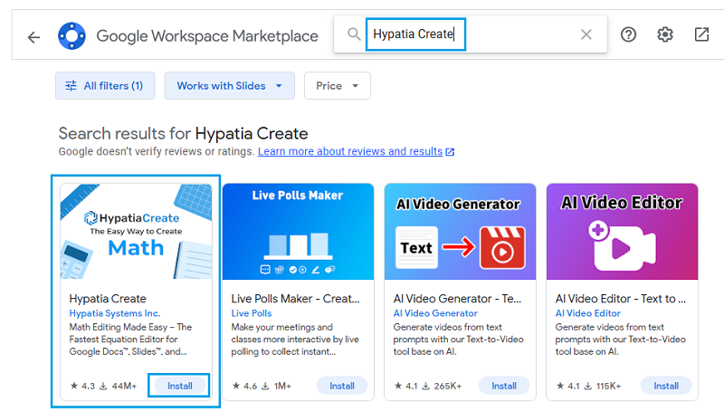Screen dimensions: 724x412
Task: Open the help question mark icon
Action: (628, 34)
